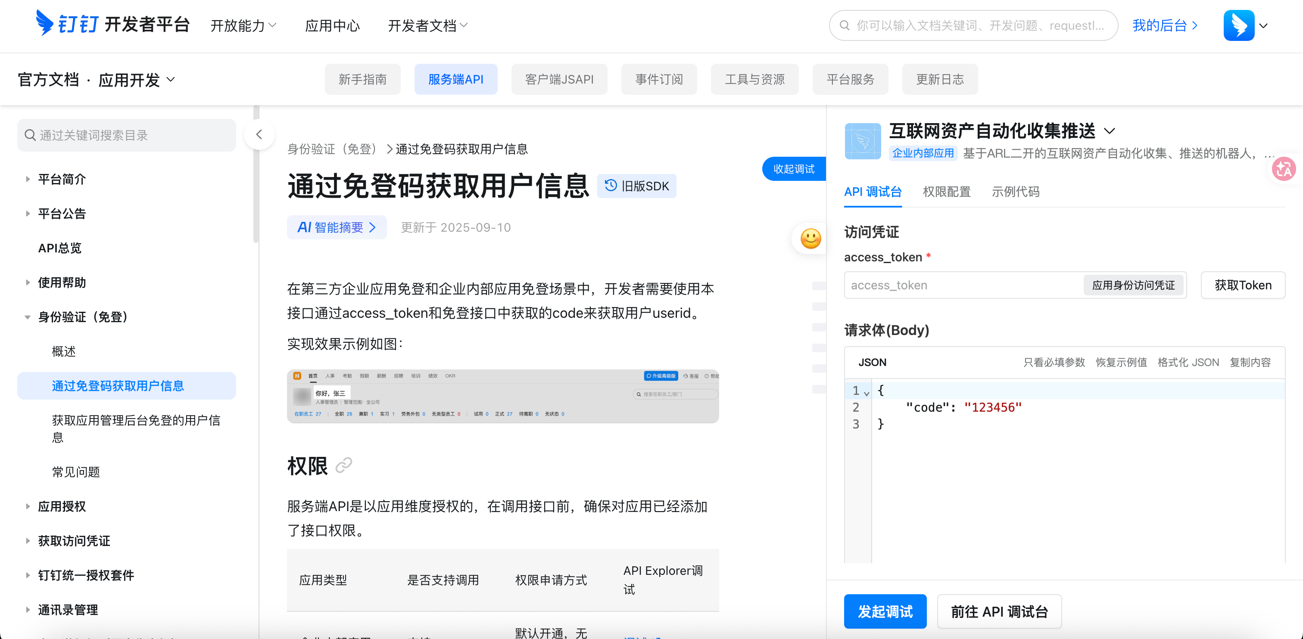Click the access_token input field

961,285
